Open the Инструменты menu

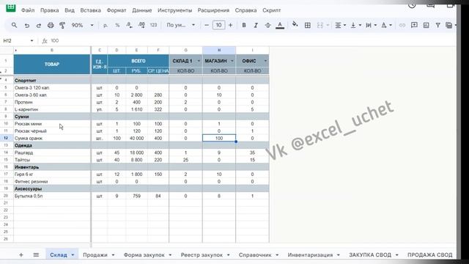click(174, 10)
